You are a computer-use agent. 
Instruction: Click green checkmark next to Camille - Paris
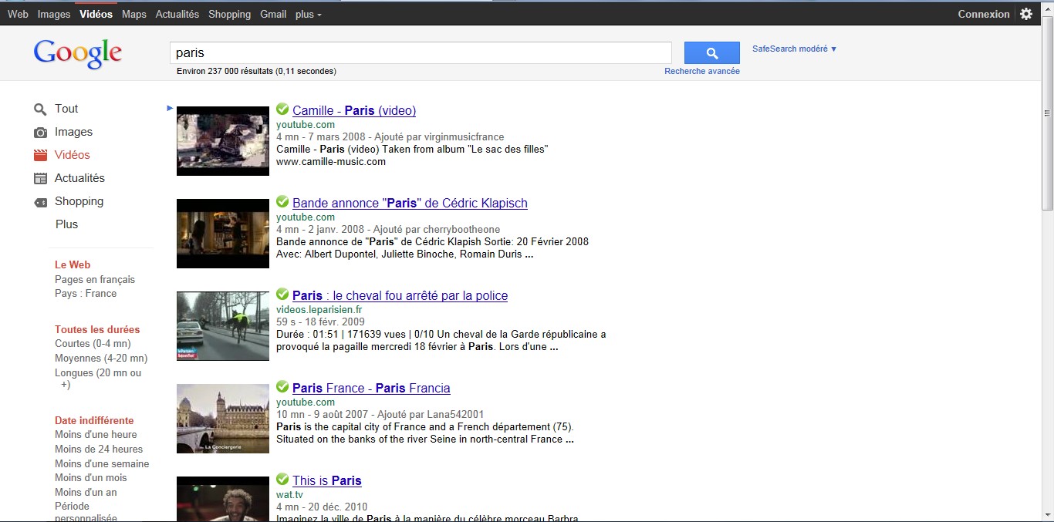coord(282,109)
